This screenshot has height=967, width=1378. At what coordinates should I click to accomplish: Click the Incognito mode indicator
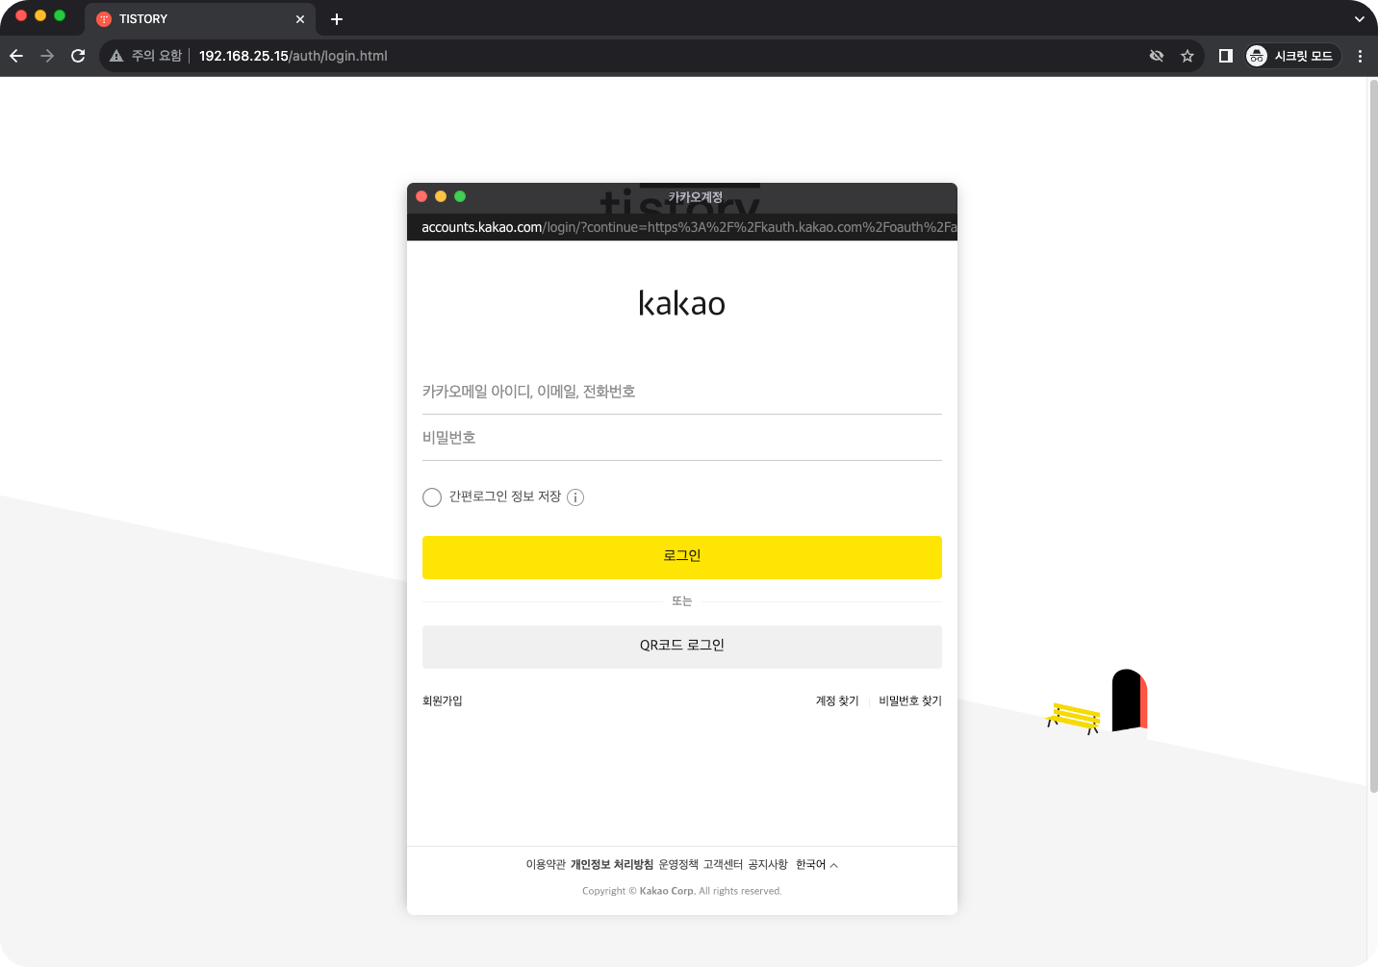[1292, 56]
